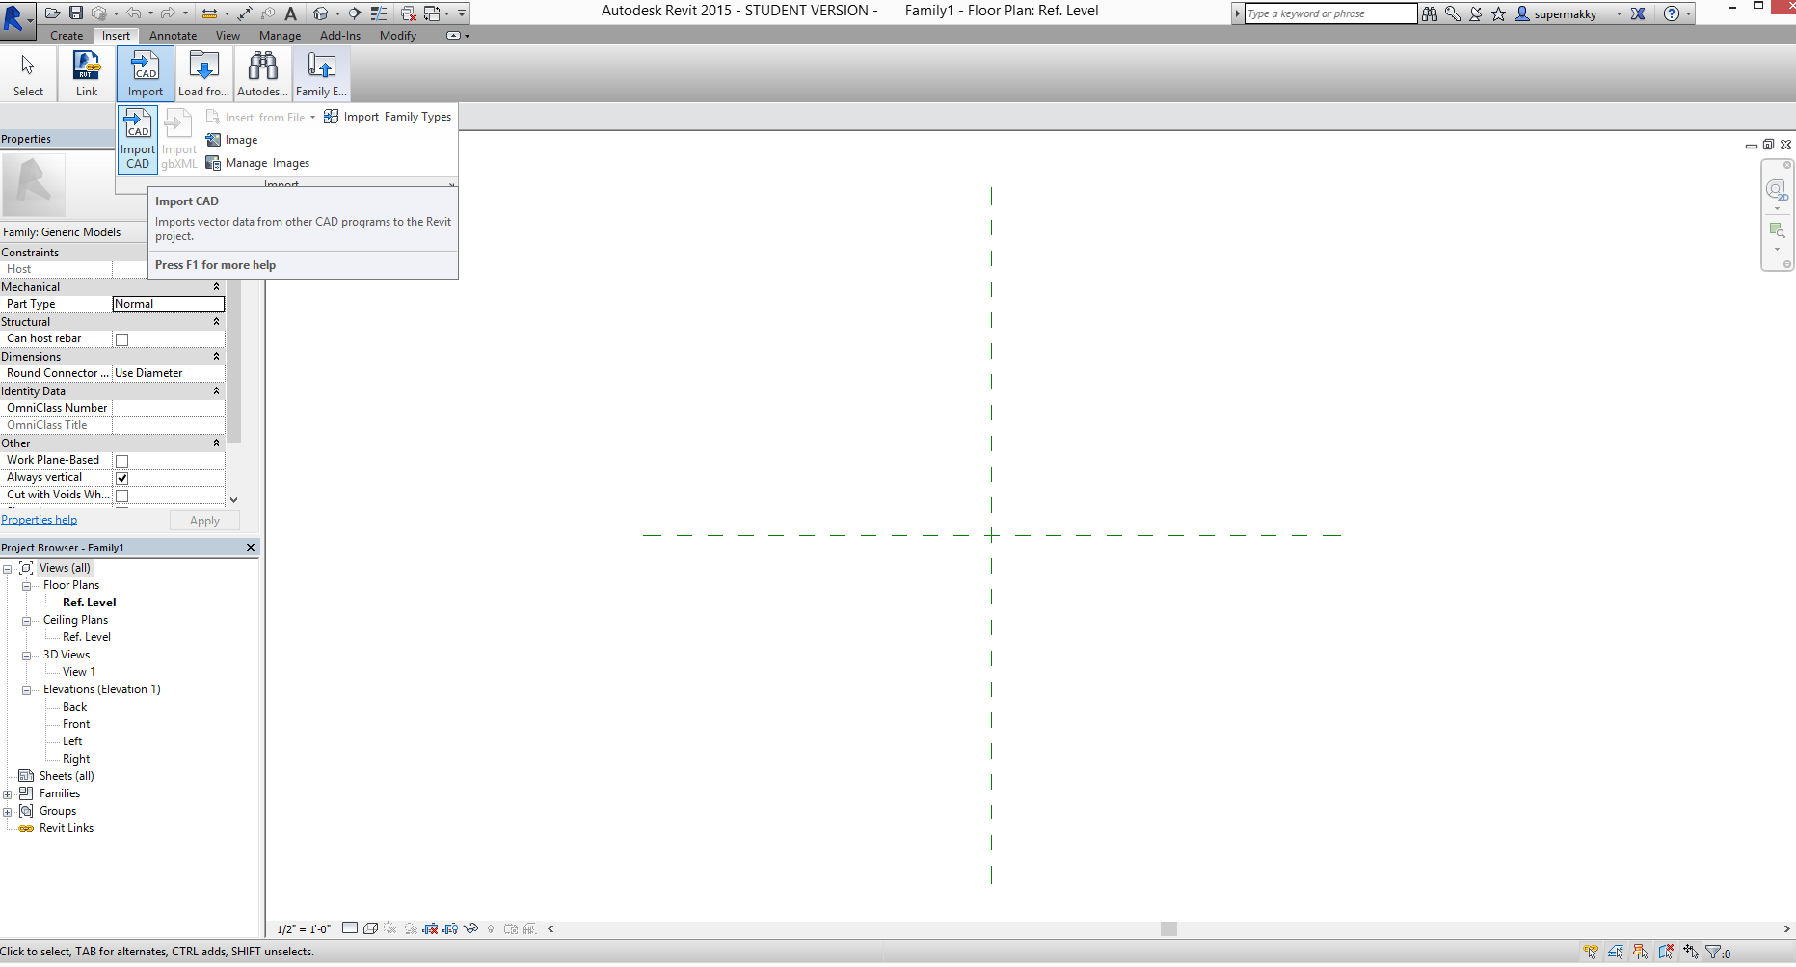
Task: Click the 1/2" = 1'-0" view scale button
Action: tap(304, 929)
